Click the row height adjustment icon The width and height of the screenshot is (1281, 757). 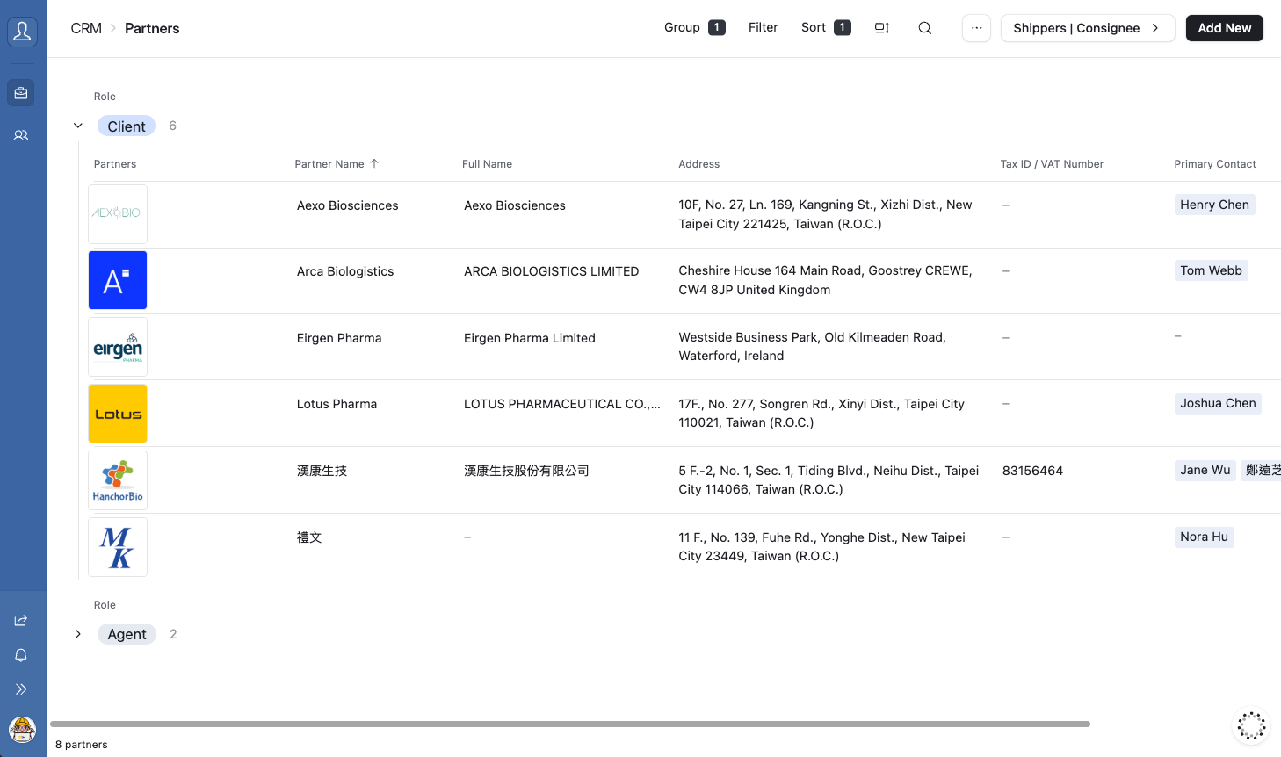point(881,27)
